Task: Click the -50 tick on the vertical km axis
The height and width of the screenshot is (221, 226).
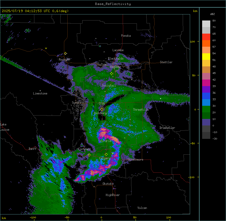Action: click(192, 143)
